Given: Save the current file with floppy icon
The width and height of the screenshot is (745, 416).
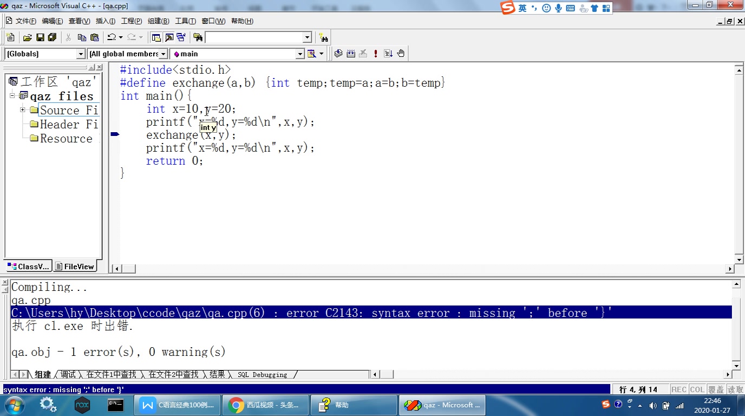Looking at the screenshot, I should pos(40,37).
